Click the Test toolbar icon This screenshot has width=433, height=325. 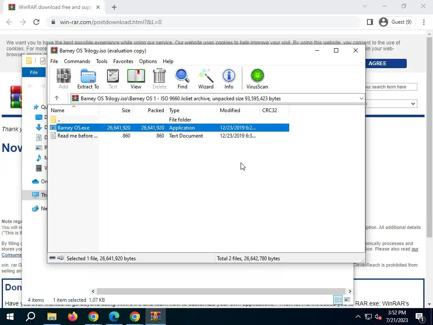point(112,79)
